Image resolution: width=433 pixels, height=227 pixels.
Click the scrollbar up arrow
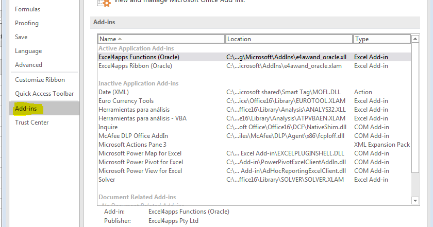[415, 39]
